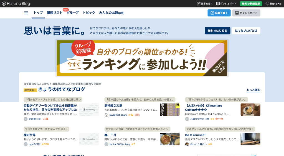Click the green 無料で新規登録 button

(x=251, y=4)
